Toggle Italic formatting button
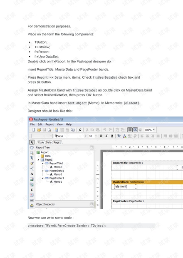 tap(106, 136)
